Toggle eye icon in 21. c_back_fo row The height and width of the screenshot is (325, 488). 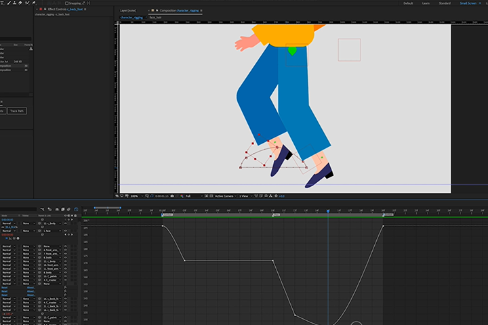(65, 306)
